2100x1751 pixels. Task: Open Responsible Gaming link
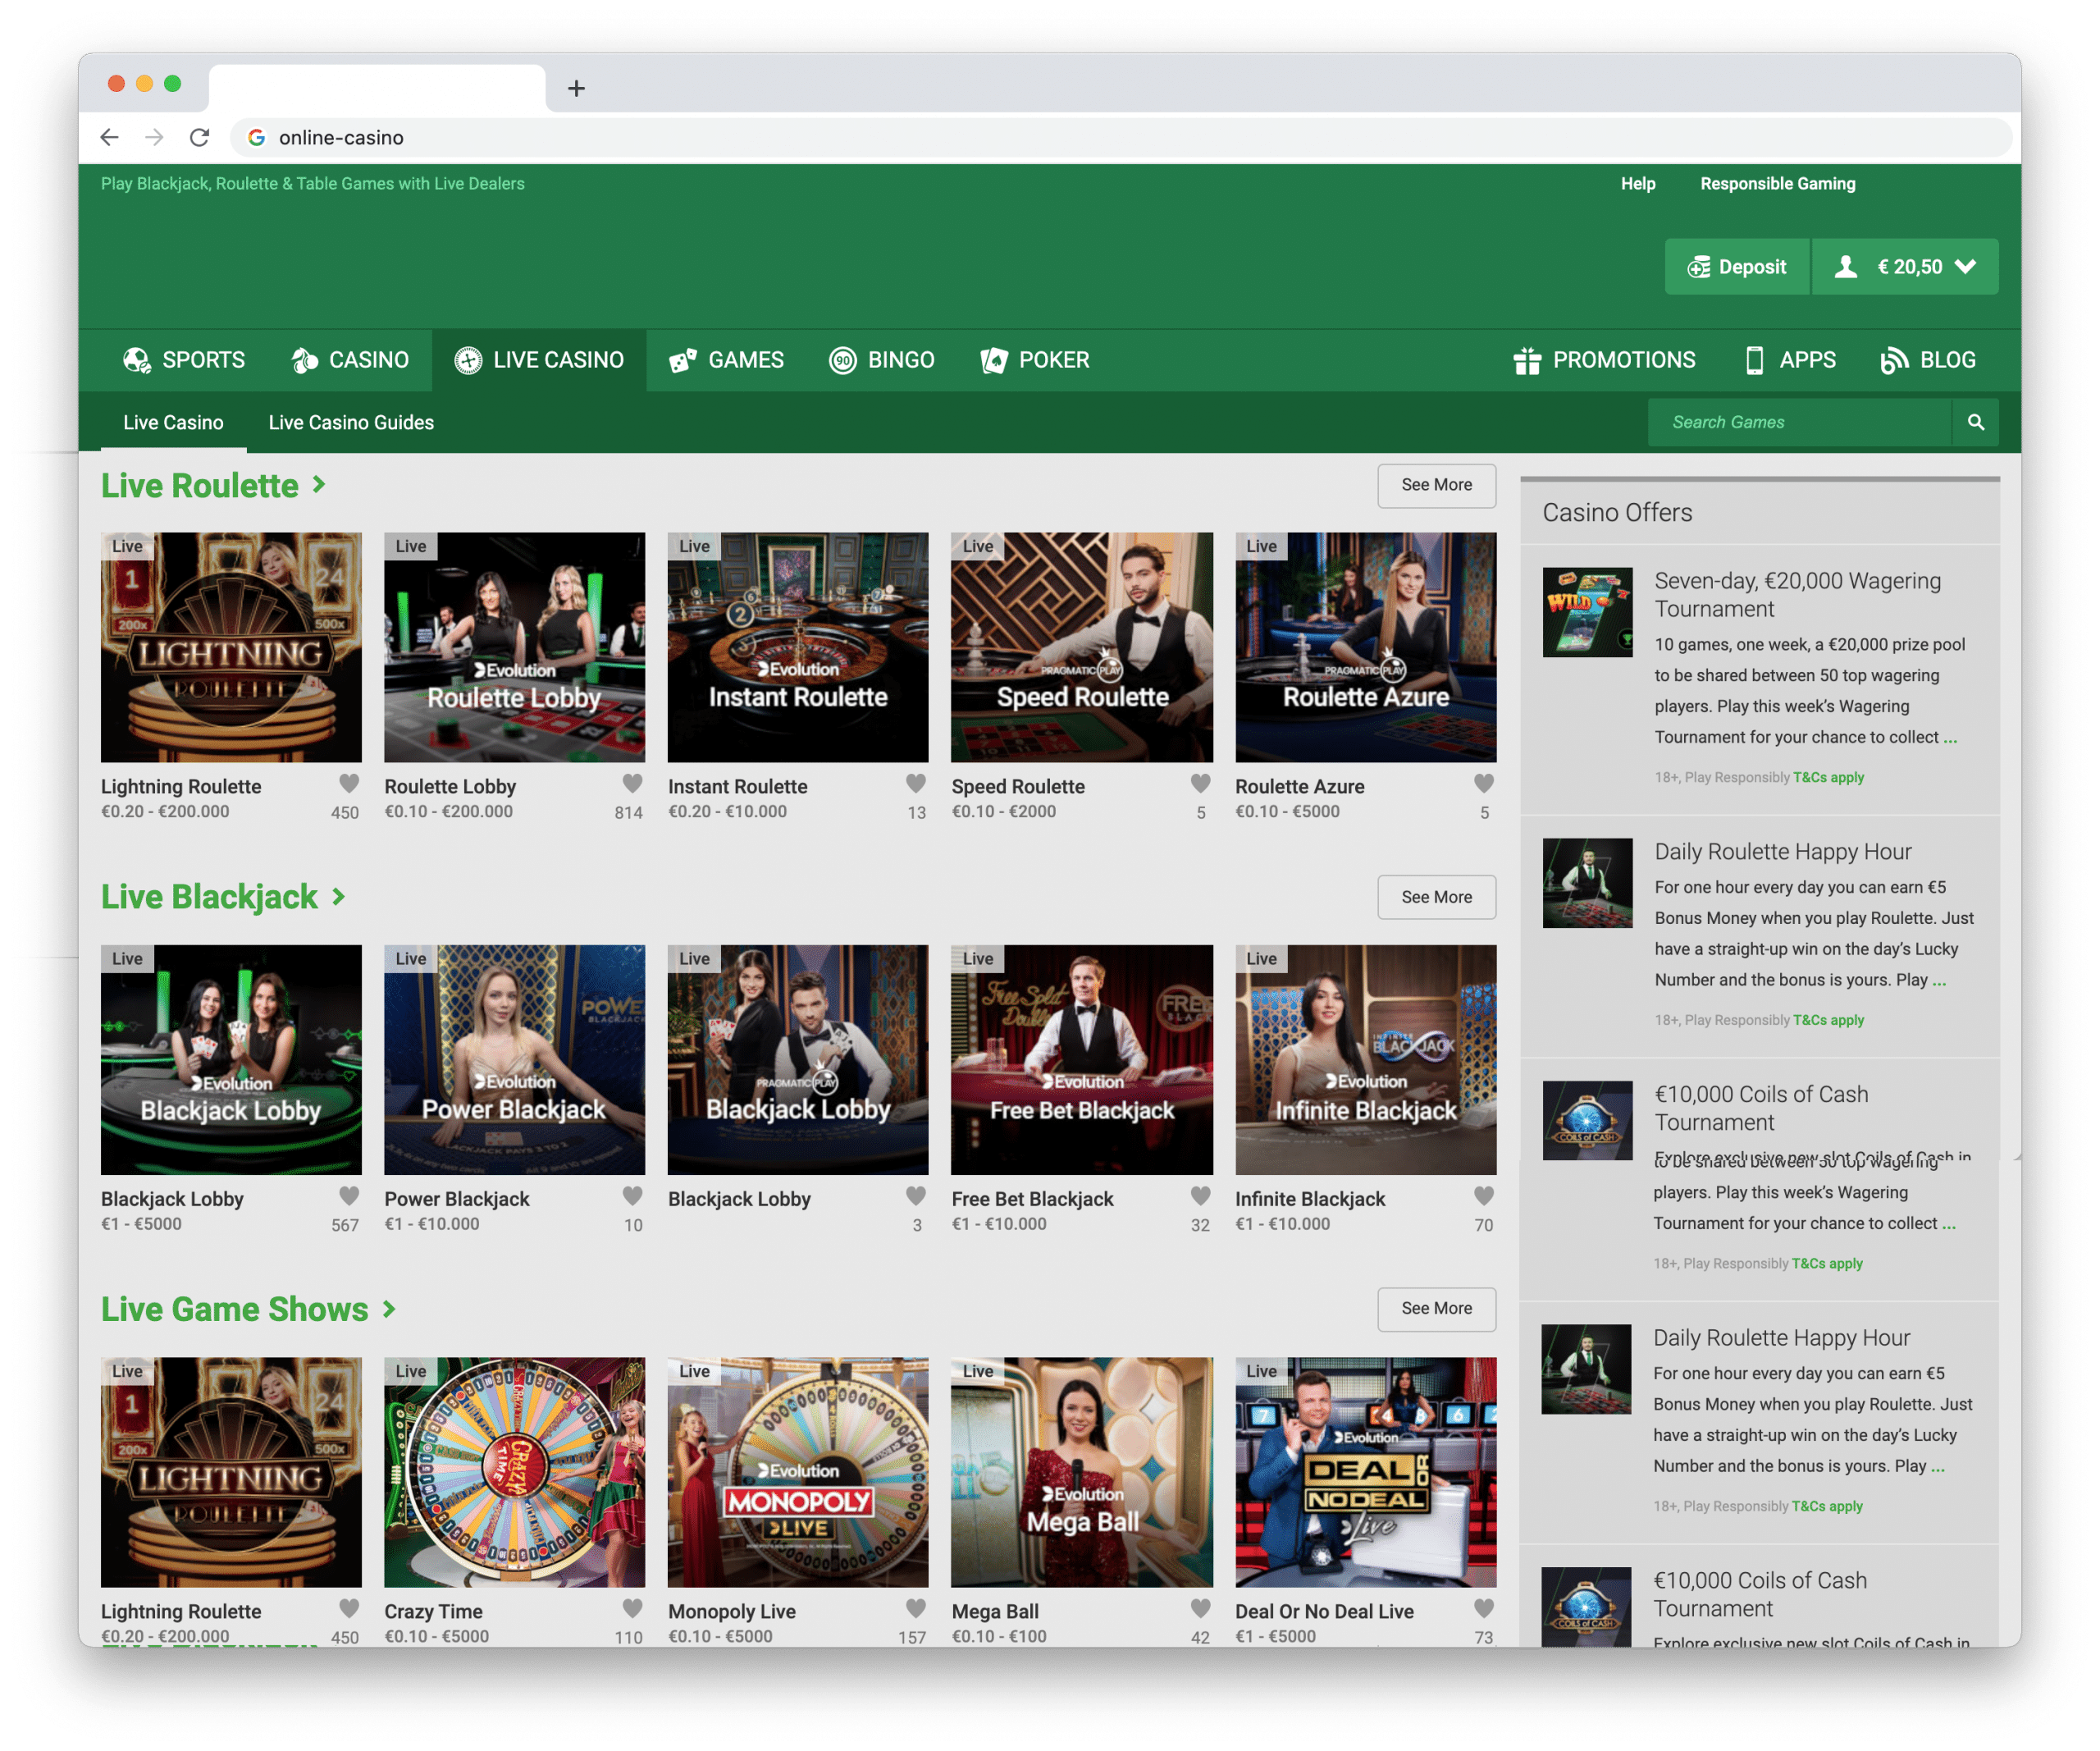coord(1777,184)
